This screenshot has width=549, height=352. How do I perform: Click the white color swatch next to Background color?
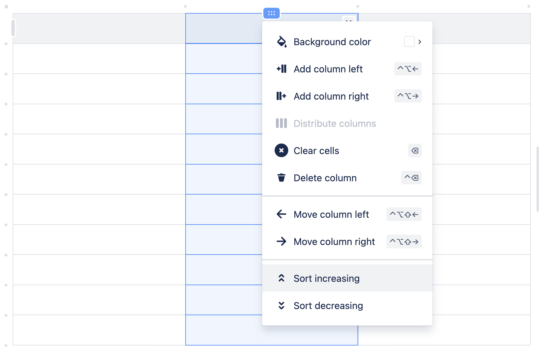pyautogui.click(x=409, y=41)
